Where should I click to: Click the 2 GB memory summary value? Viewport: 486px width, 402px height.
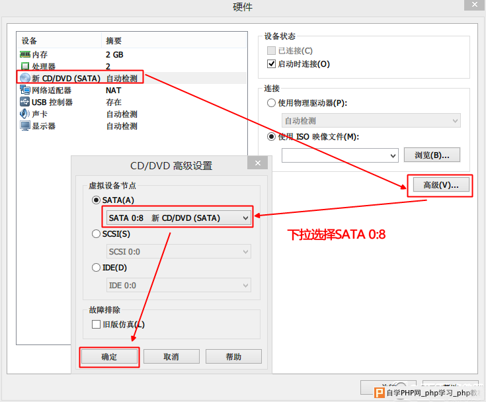click(114, 55)
